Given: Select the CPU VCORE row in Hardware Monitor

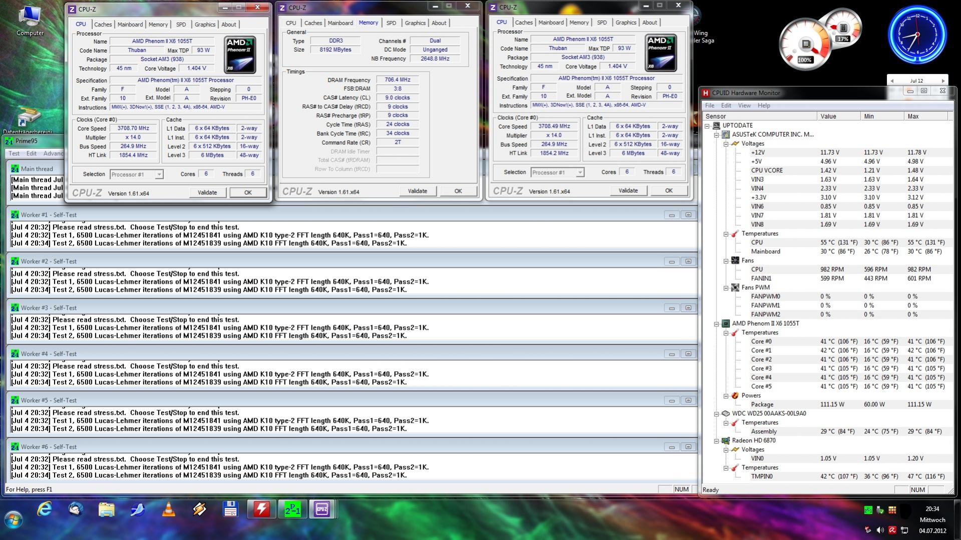Looking at the screenshot, I should click(x=827, y=171).
